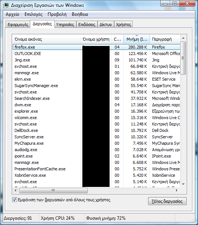Switch to the Υπηρεσίες tab
Viewport: 198px width, 225px height.
click(x=65, y=24)
